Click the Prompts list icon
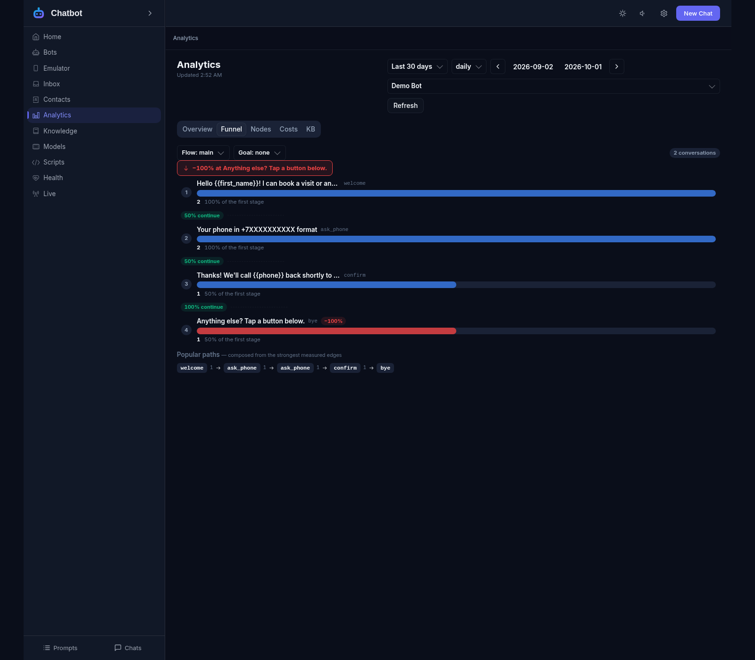This screenshot has width=755, height=660. pos(47,648)
